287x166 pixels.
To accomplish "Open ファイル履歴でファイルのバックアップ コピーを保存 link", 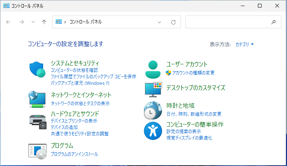I will 94,77.
